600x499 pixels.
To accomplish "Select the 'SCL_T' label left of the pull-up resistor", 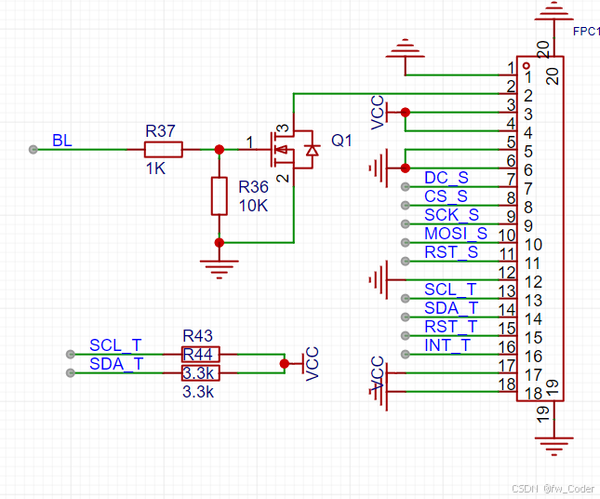I will coord(115,345).
